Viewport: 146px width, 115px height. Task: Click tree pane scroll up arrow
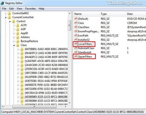coord(69,13)
